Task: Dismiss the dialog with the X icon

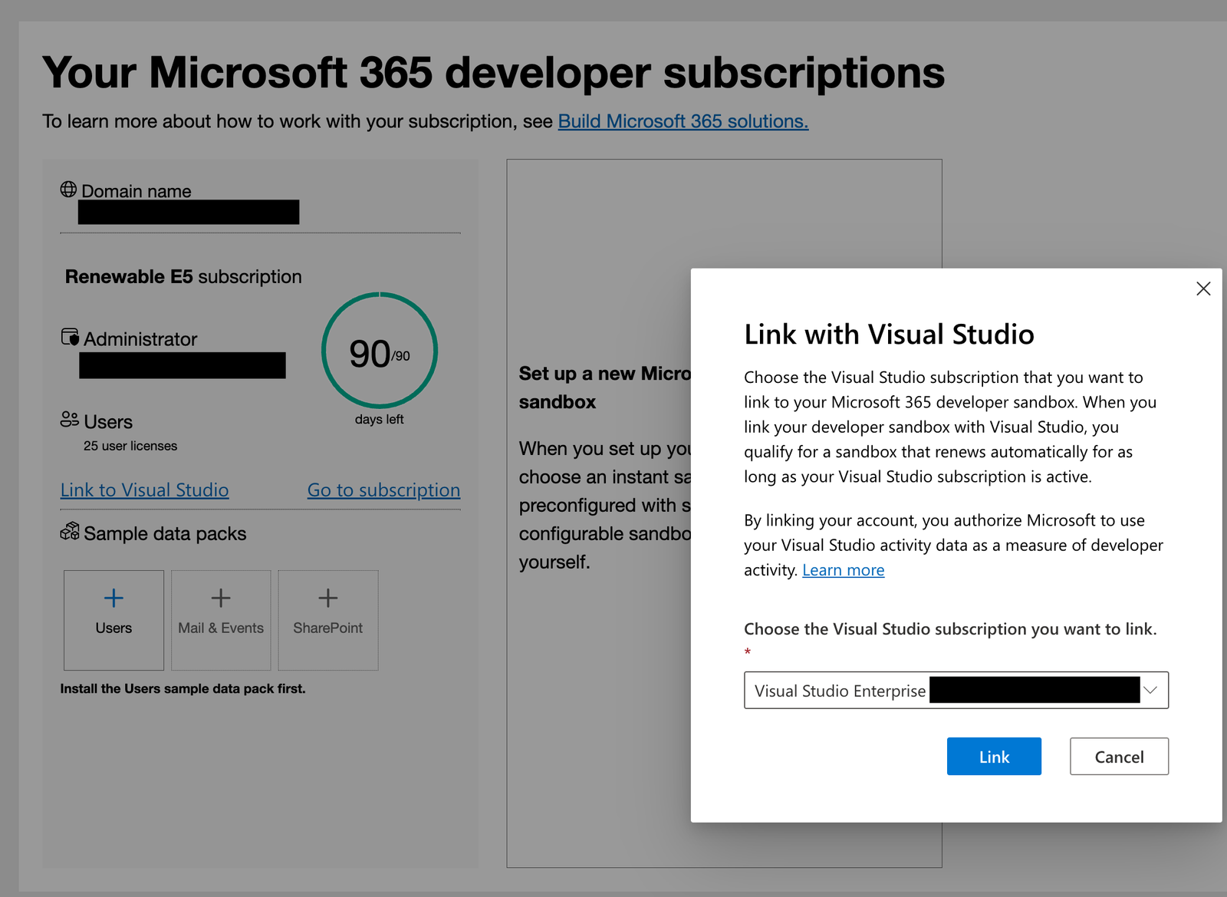Action: (x=1202, y=289)
